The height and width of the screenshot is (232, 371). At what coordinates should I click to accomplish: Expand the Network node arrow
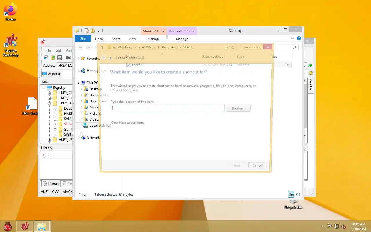pos(79,138)
